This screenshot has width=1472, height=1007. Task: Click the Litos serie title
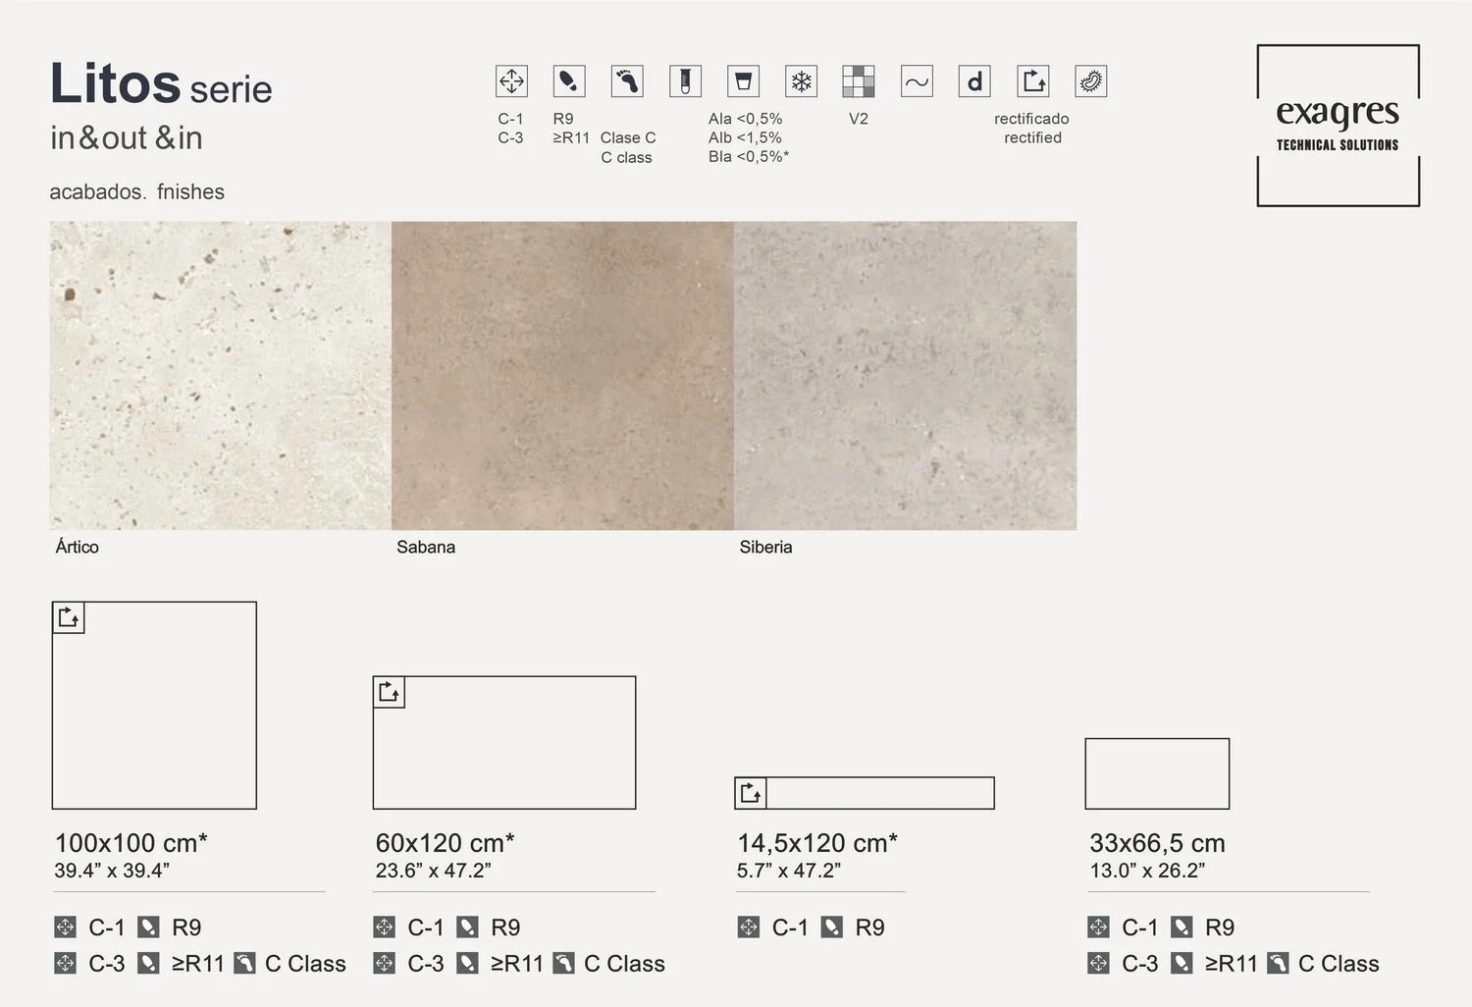tap(161, 85)
